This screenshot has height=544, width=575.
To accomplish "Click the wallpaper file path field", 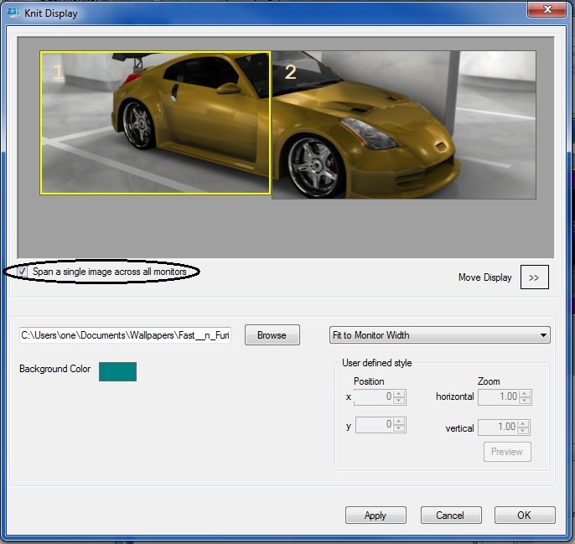I will [125, 335].
